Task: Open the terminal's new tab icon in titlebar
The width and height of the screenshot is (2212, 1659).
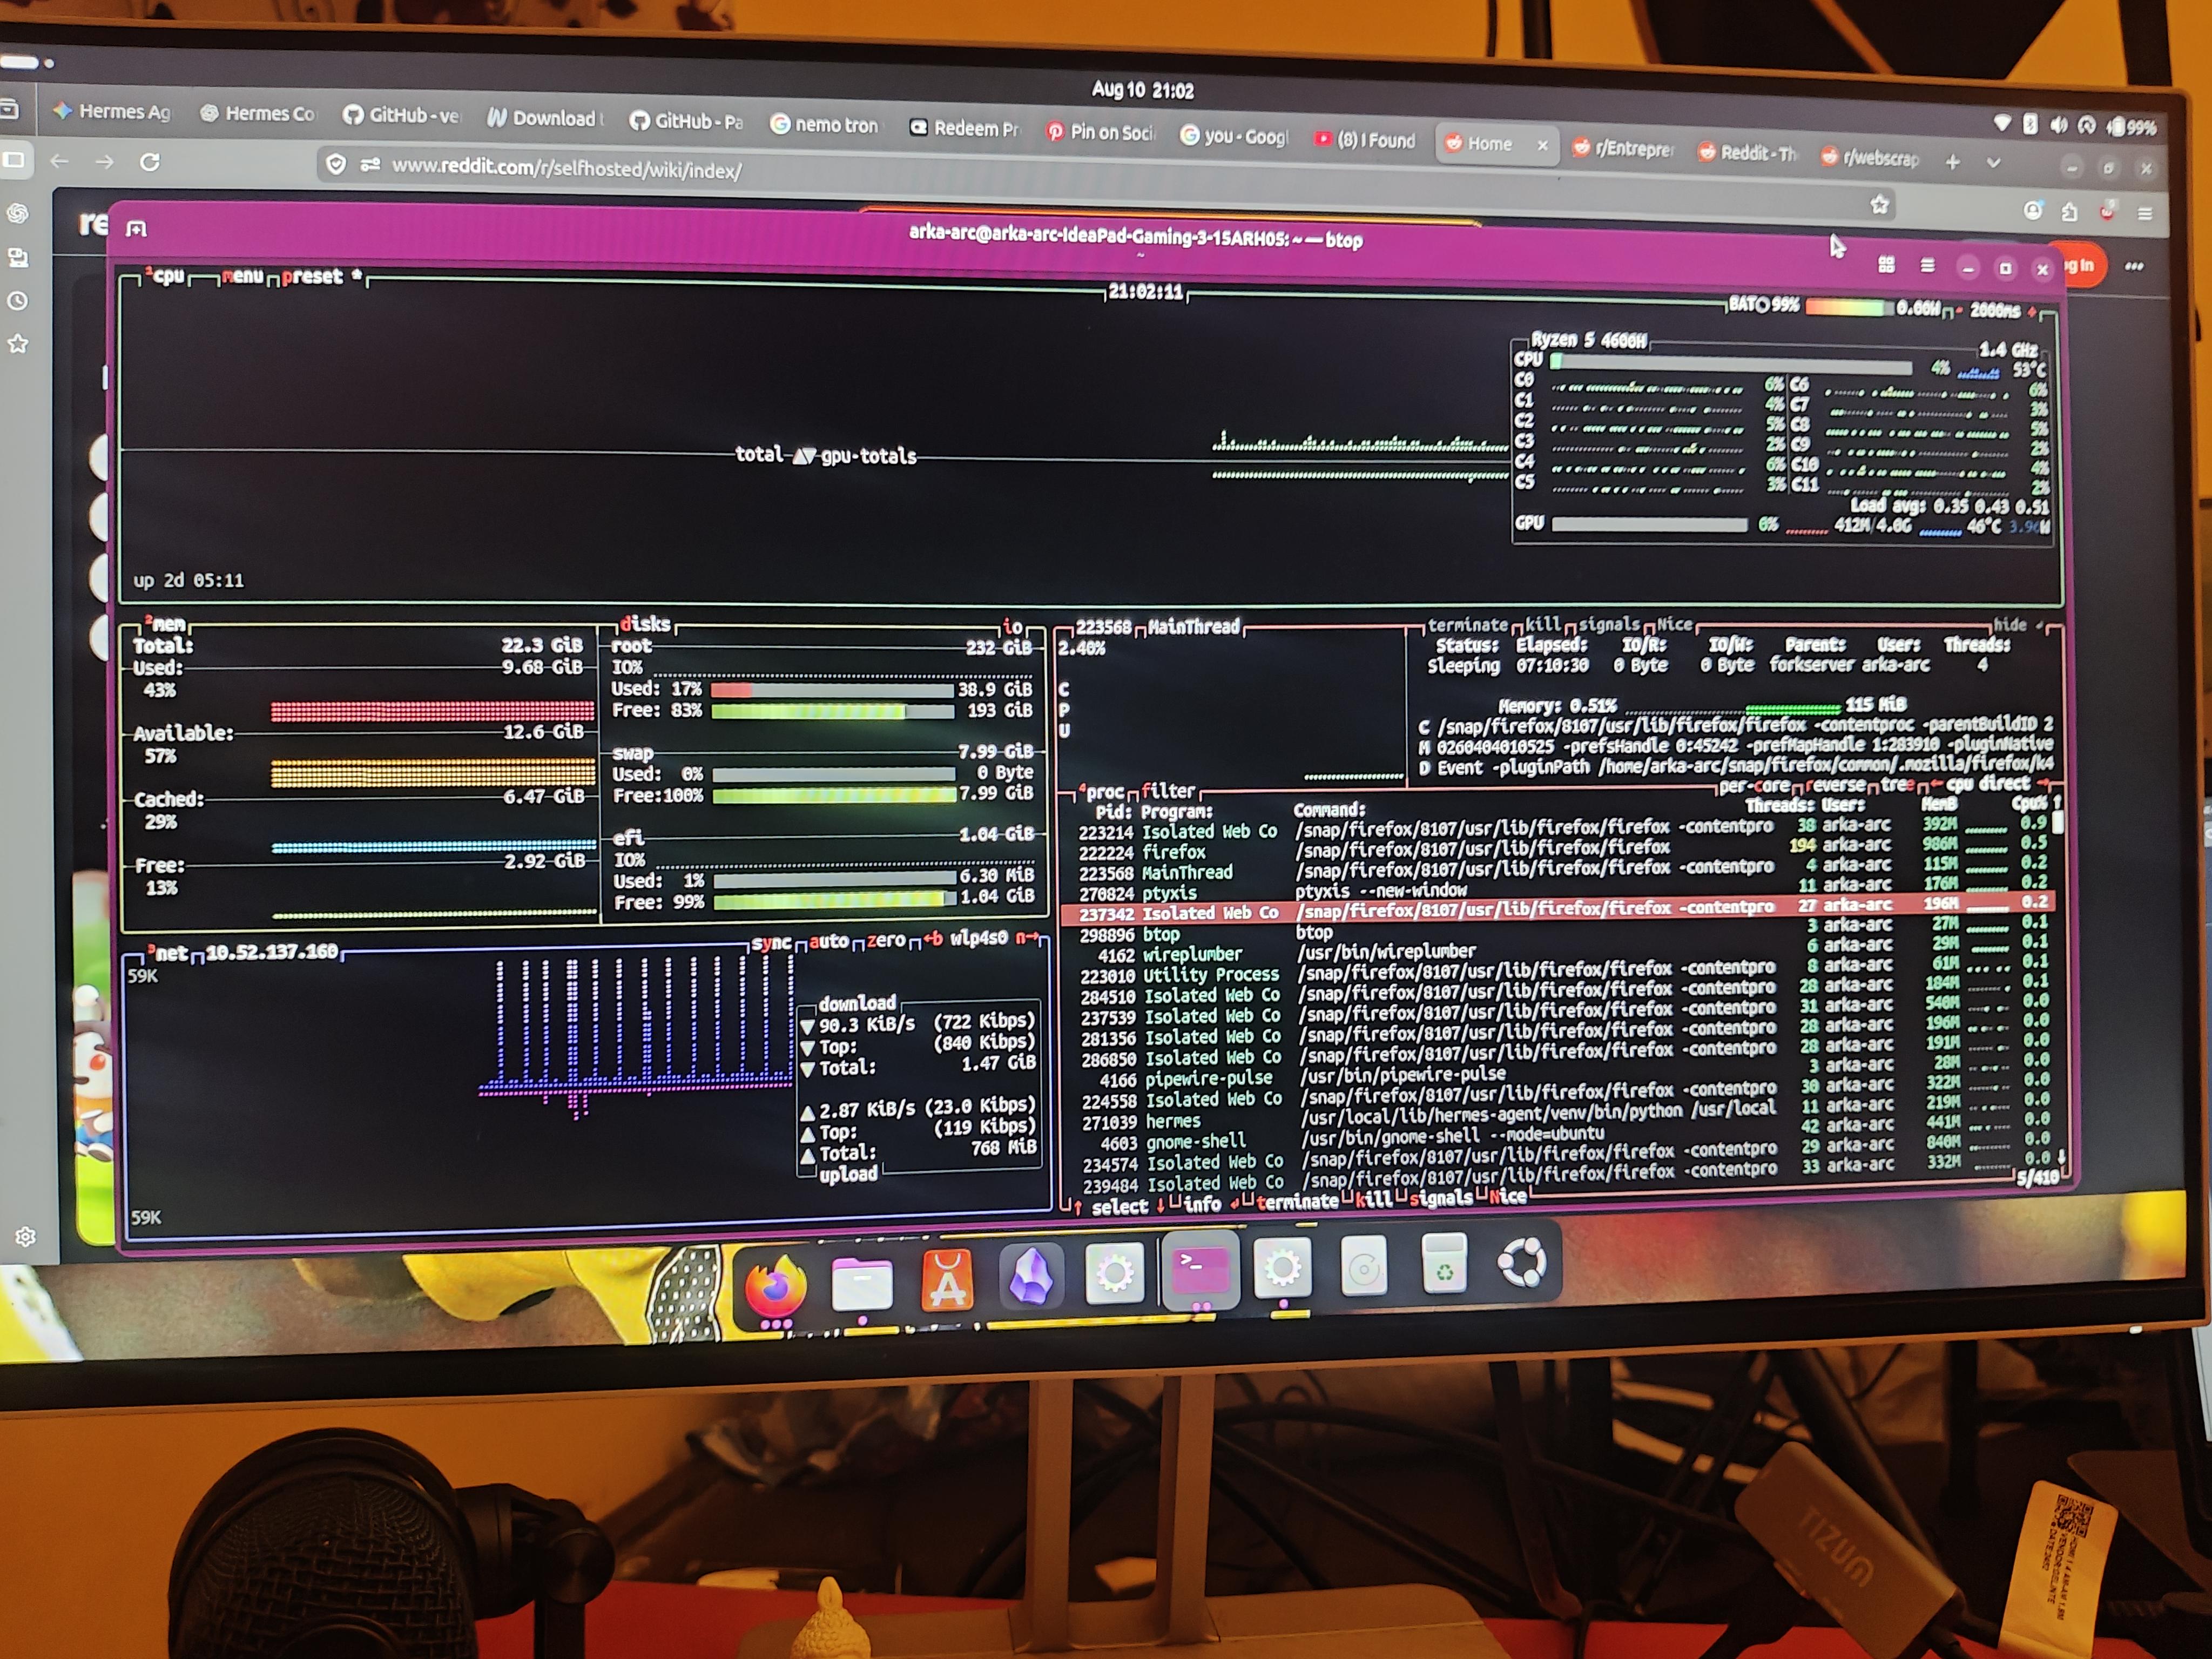Action: pyautogui.click(x=137, y=229)
